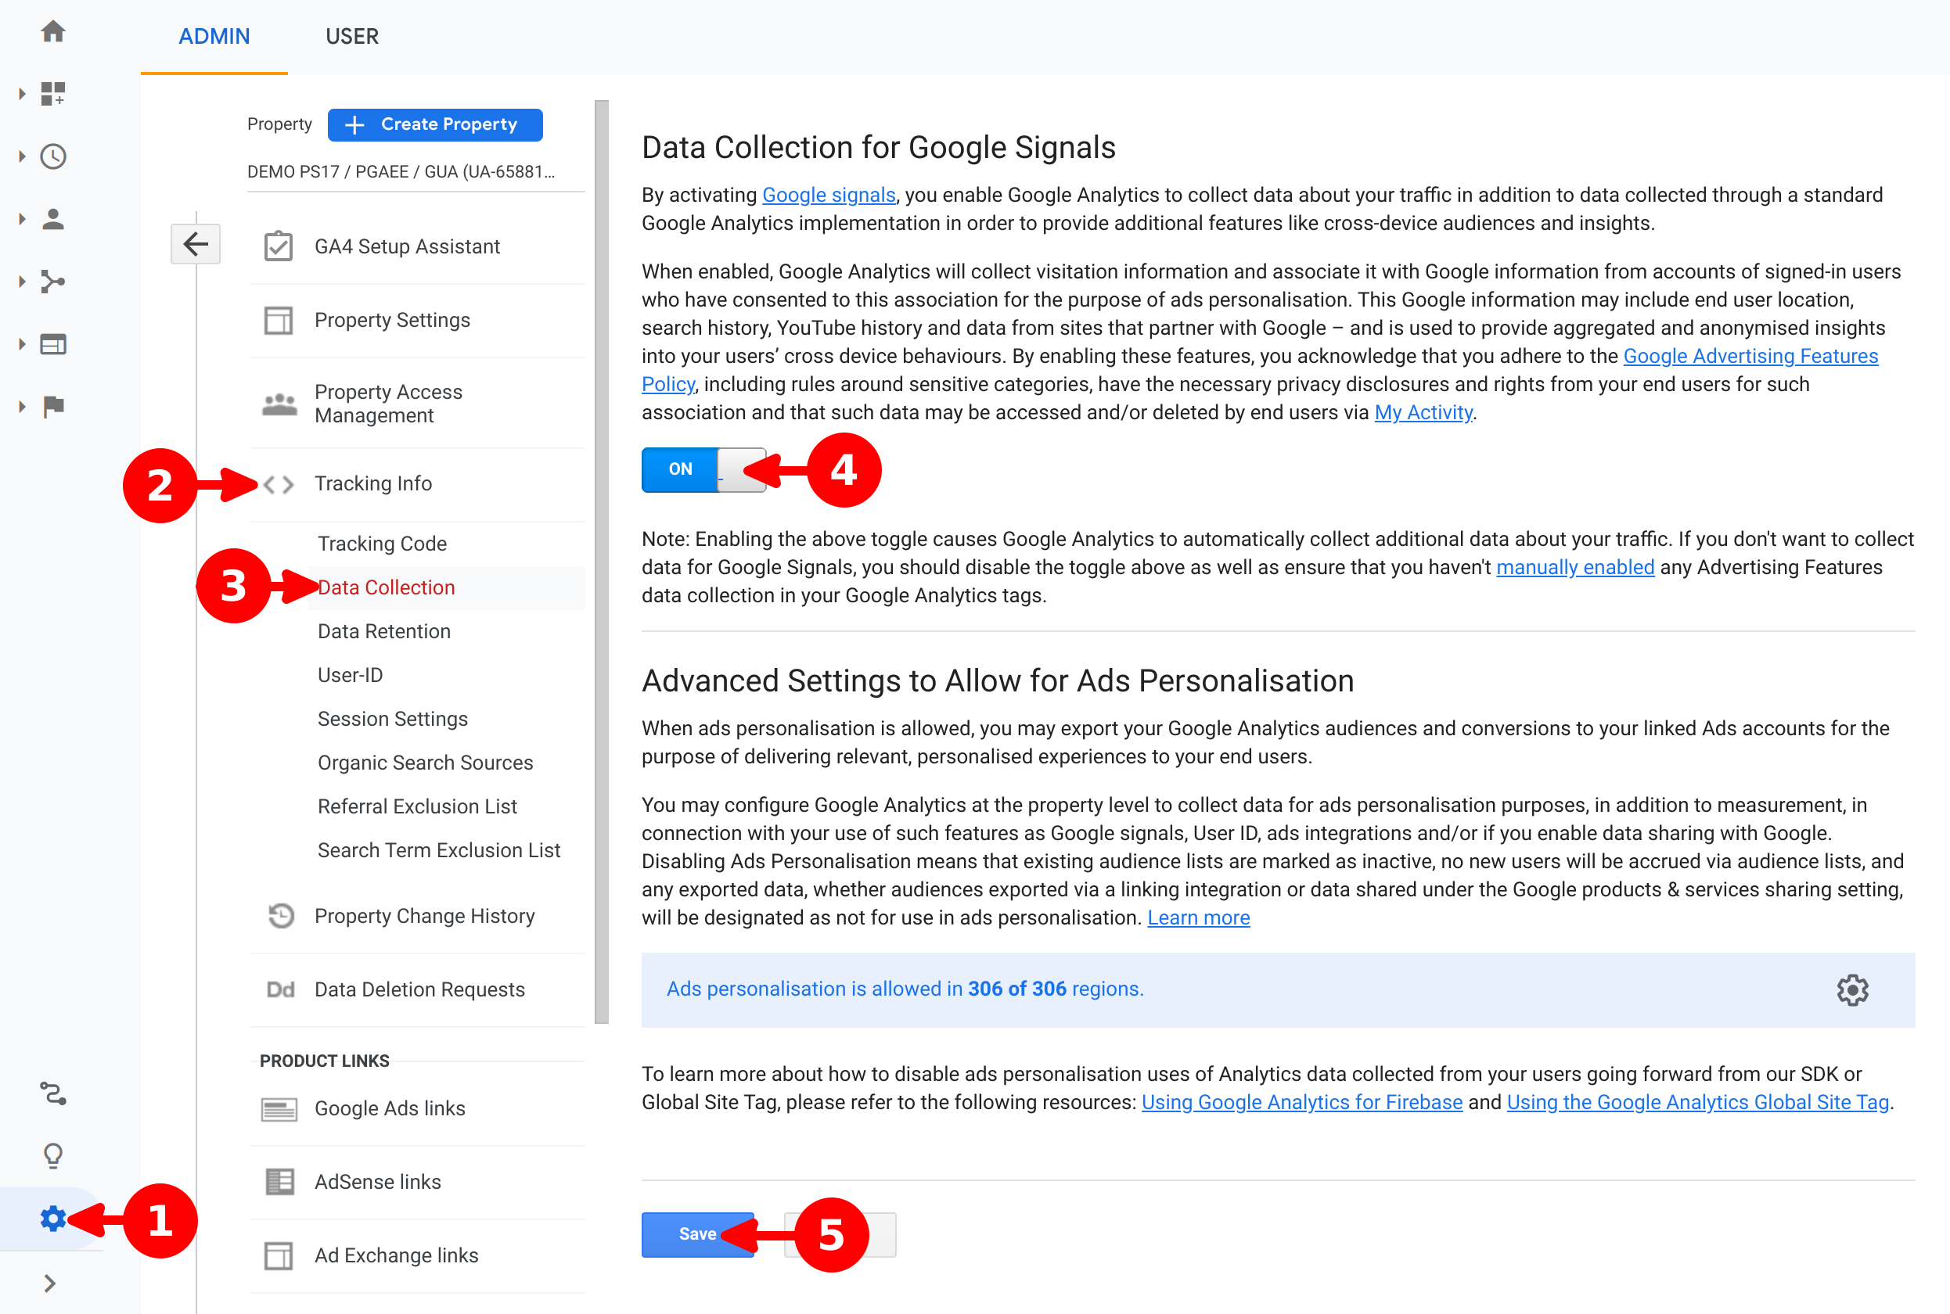The height and width of the screenshot is (1314, 1950).
Task: Click the ads personalisation regions gear icon
Action: click(1852, 989)
